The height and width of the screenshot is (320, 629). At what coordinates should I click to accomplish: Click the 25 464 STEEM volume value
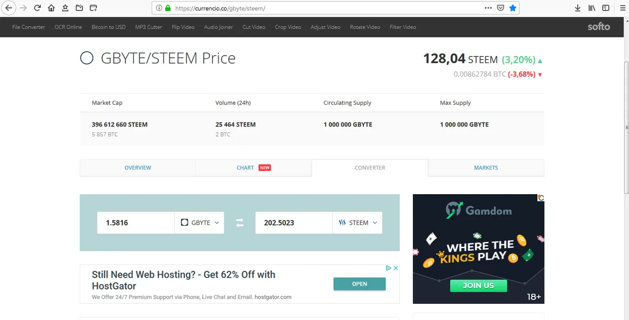point(235,125)
